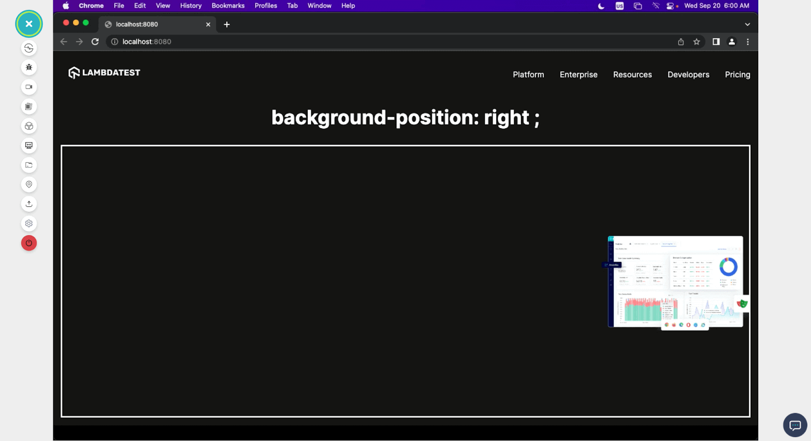Open Chrome three-dot menu

pyautogui.click(x=748, y=42)
